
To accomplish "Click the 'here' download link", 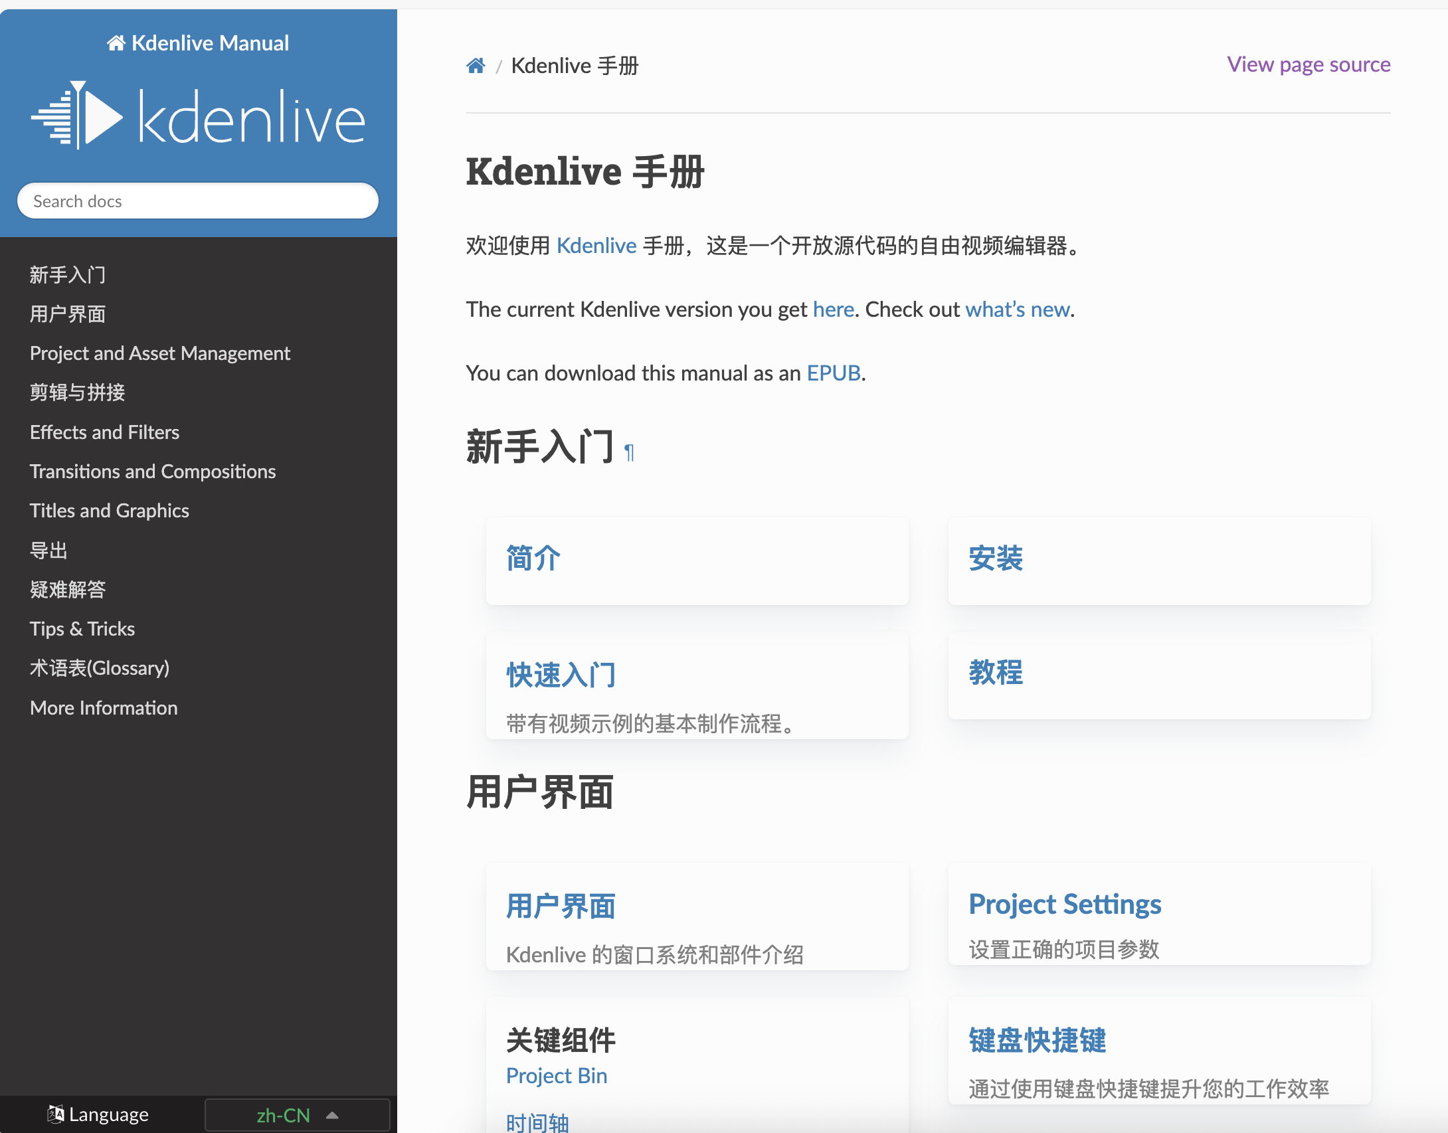I will 834,309.
